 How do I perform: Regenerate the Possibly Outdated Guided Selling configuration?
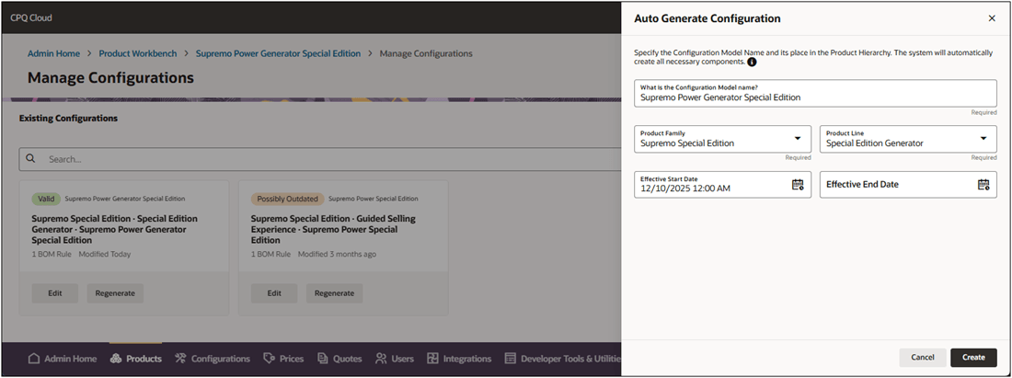tap(334, 292)
